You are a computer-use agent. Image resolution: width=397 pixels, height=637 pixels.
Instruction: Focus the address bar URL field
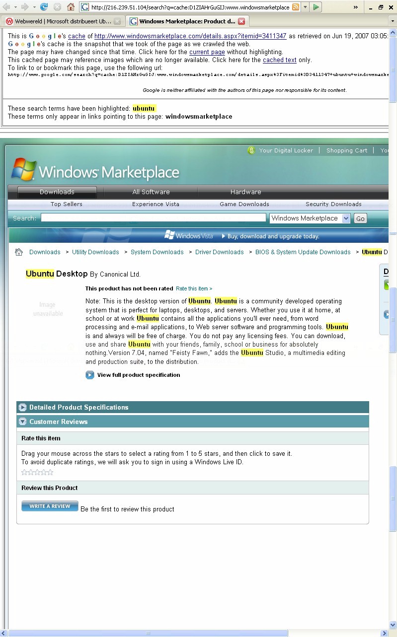tap(190, 7)
